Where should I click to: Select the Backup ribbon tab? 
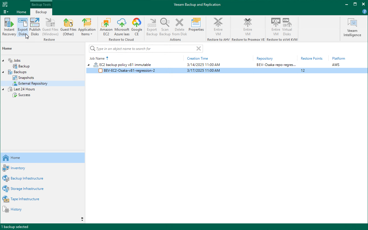point(41,12)
